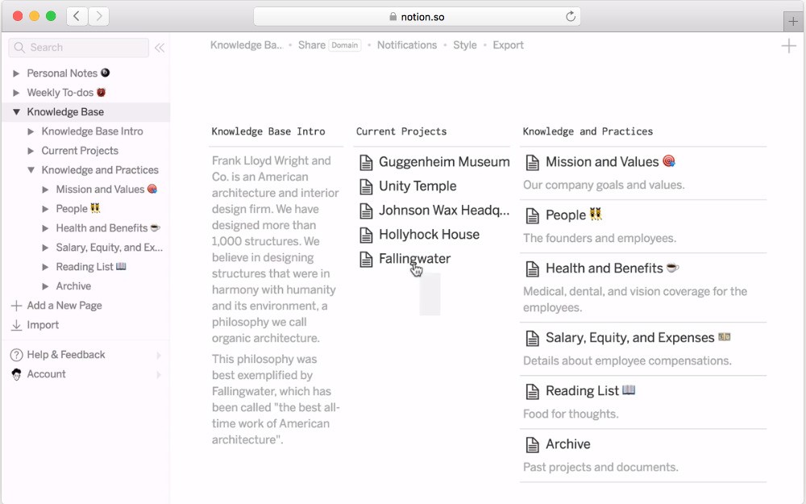Open the Share menu in top bar
Screen dimensions: 806x504
click(311, 45)
